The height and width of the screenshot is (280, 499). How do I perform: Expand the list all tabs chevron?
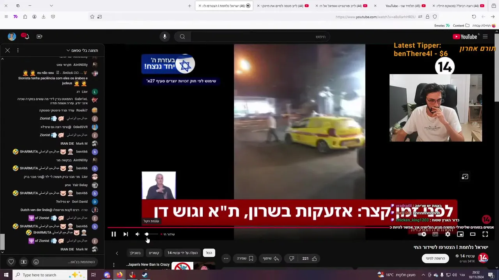coord(51,6)
